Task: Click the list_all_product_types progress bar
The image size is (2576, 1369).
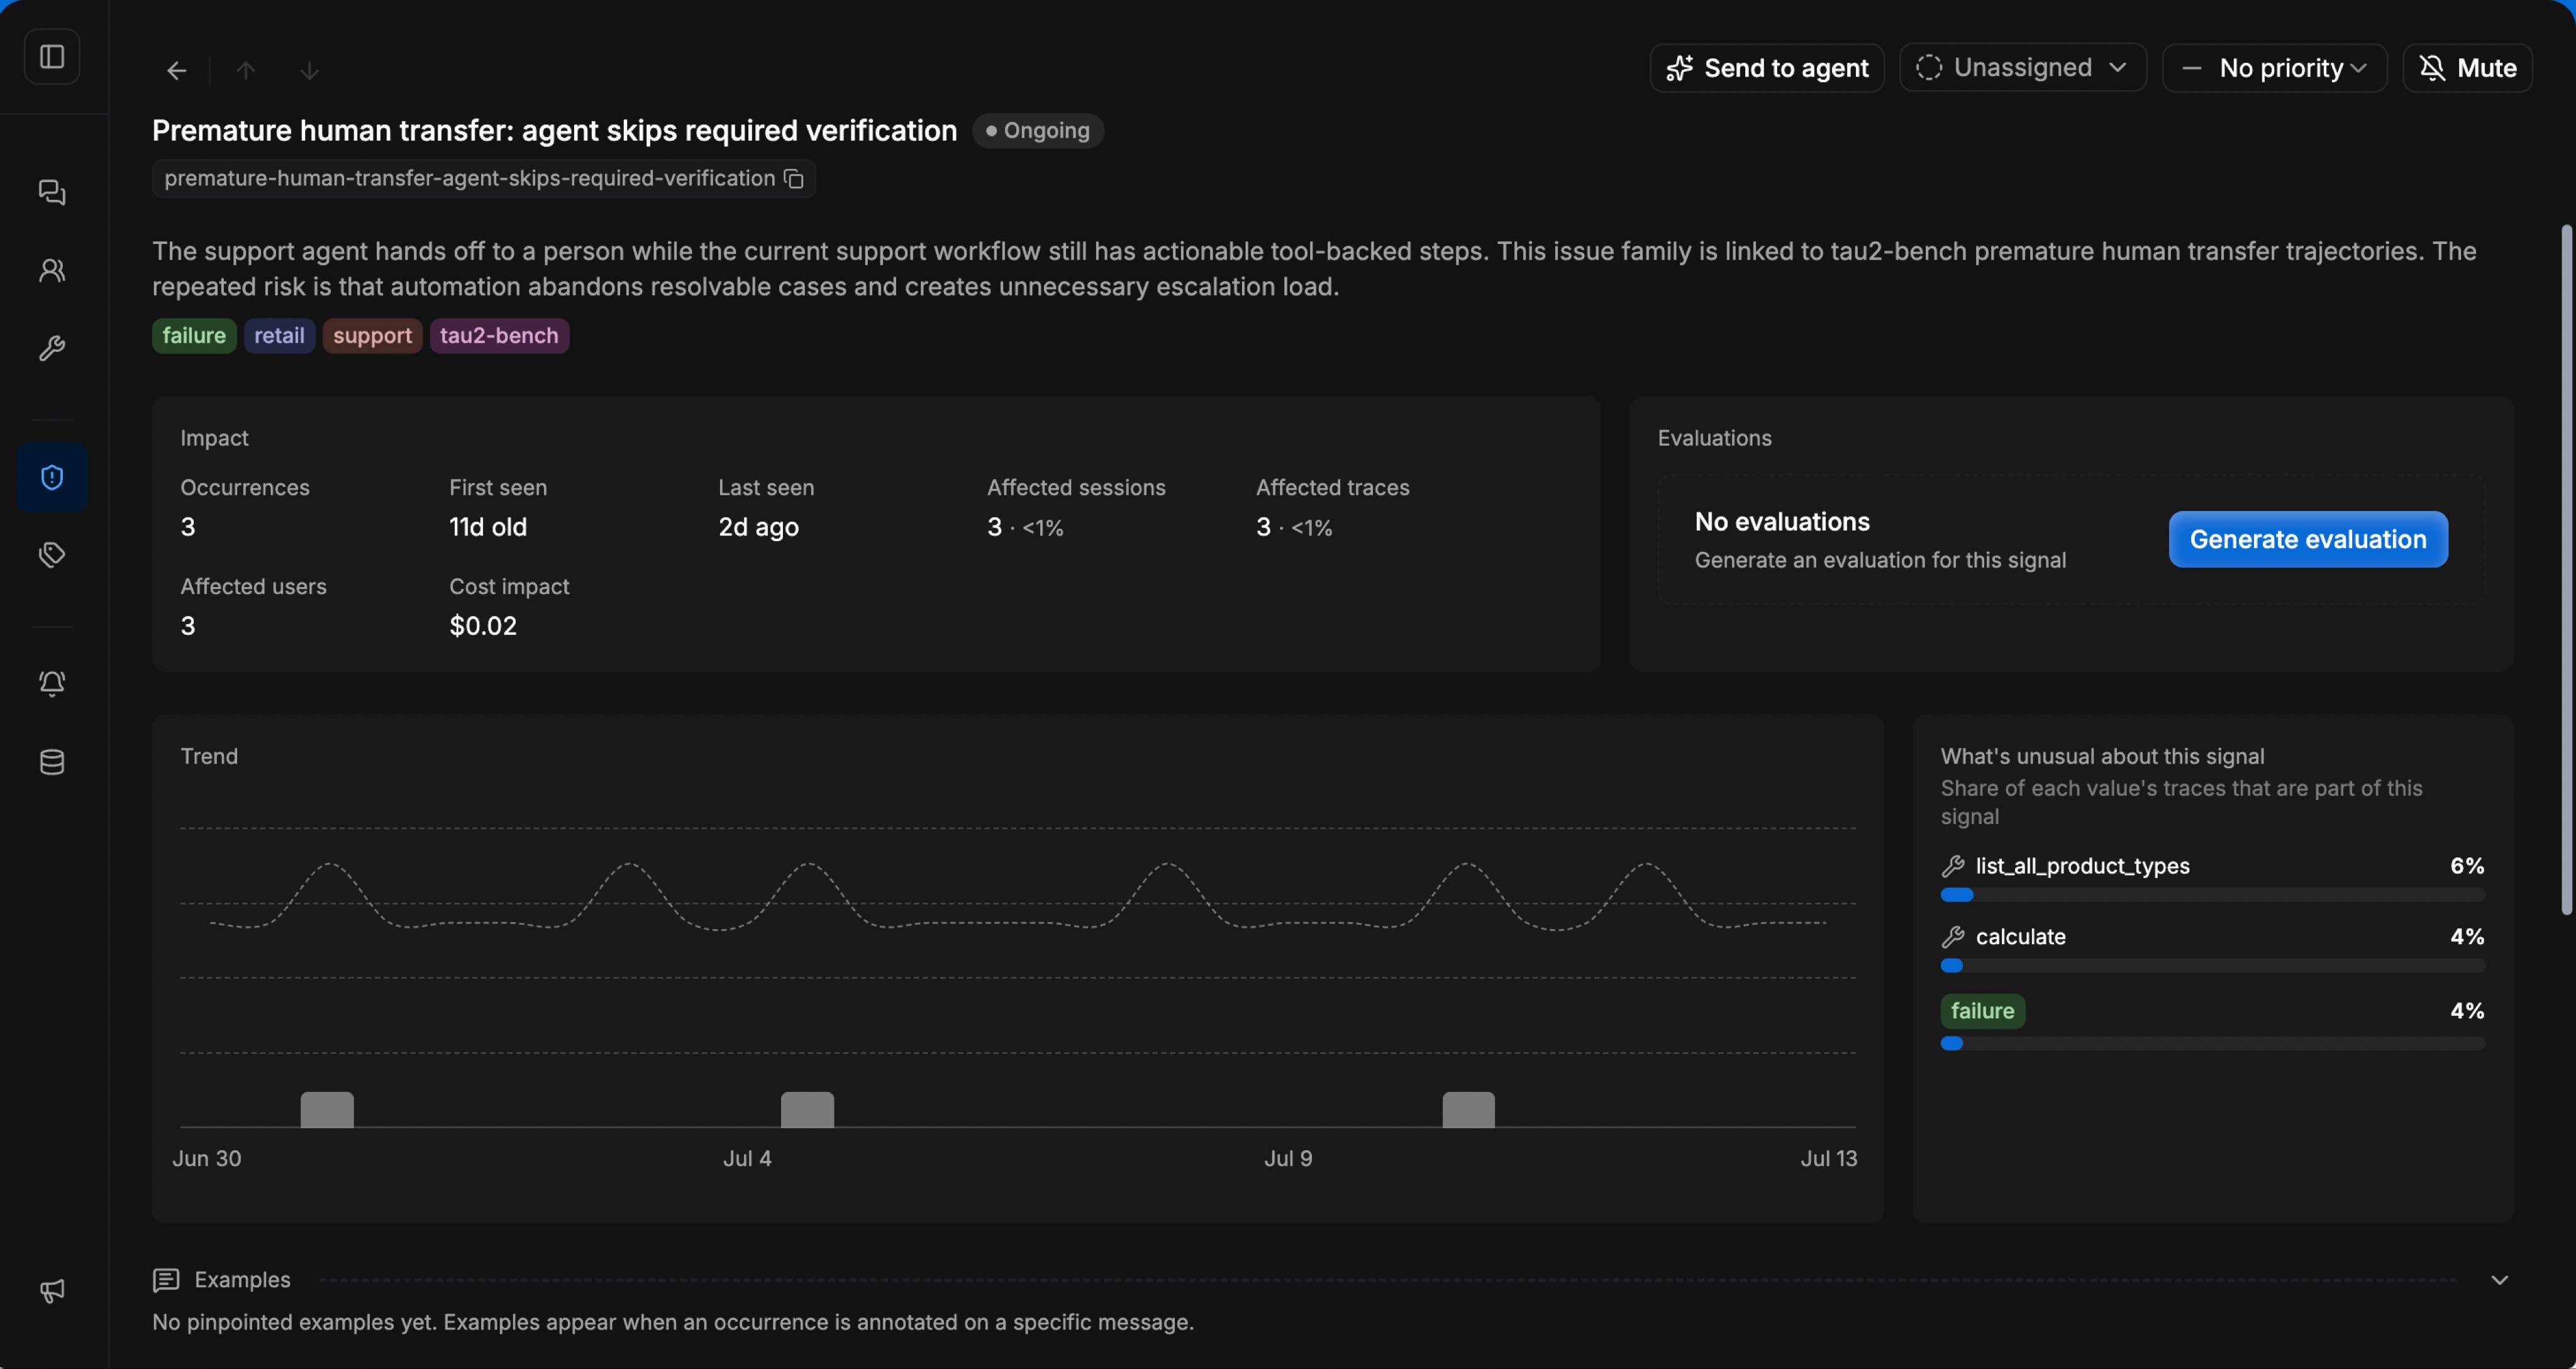Action: pyautogui.click(x=2212, y=895)
